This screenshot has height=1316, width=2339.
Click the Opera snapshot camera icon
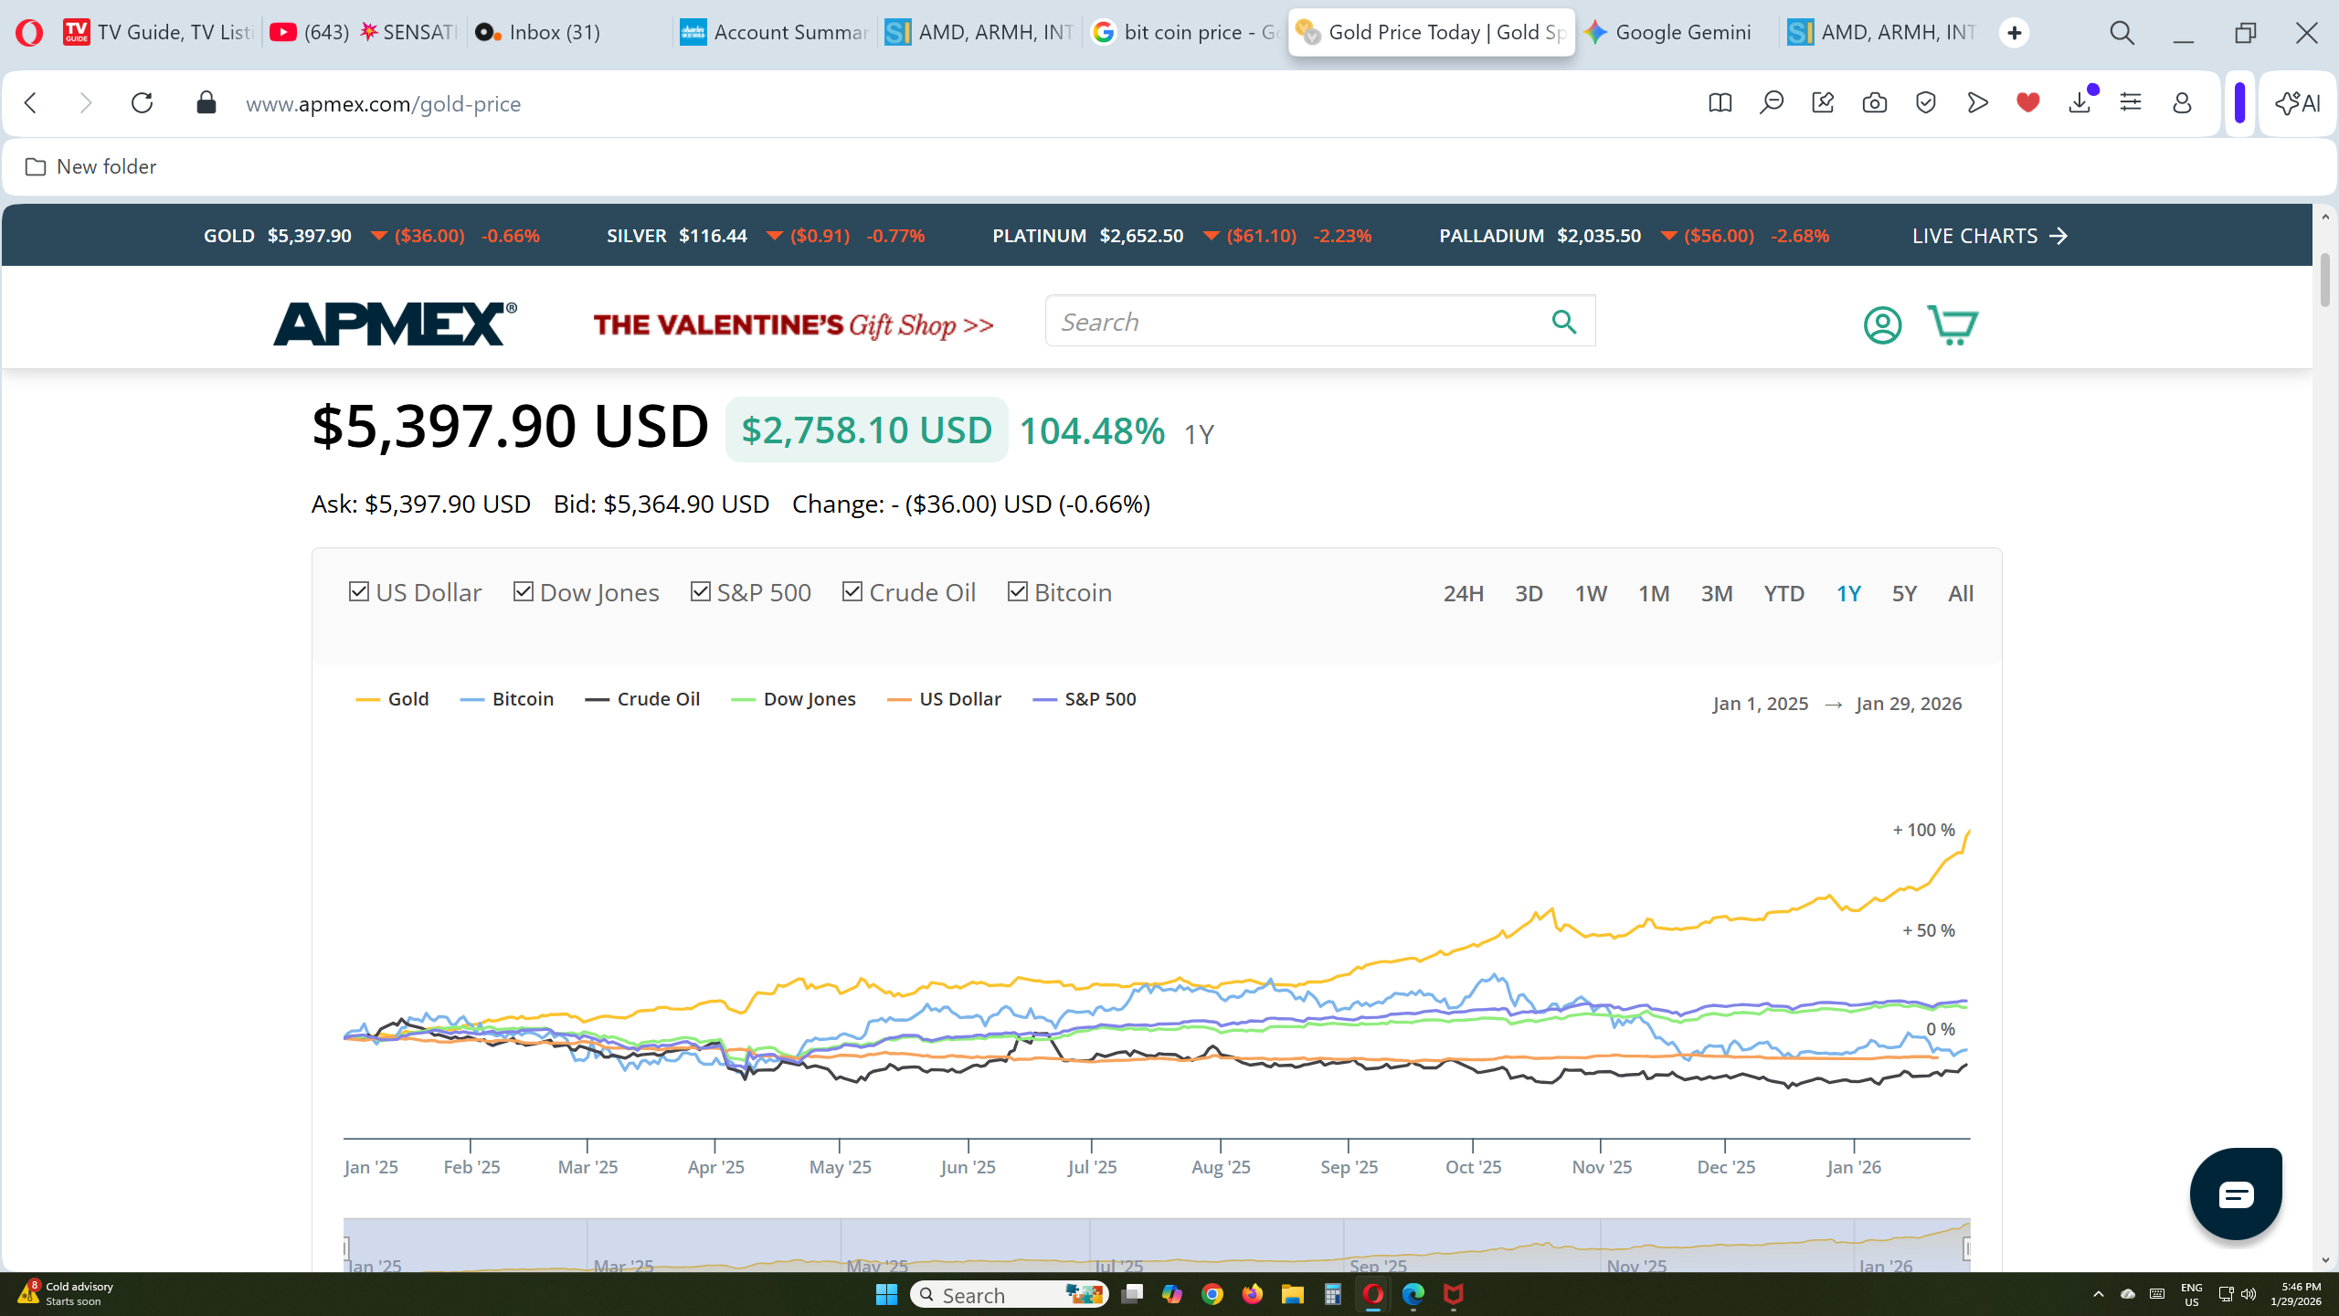click(x=1874, y=103)
